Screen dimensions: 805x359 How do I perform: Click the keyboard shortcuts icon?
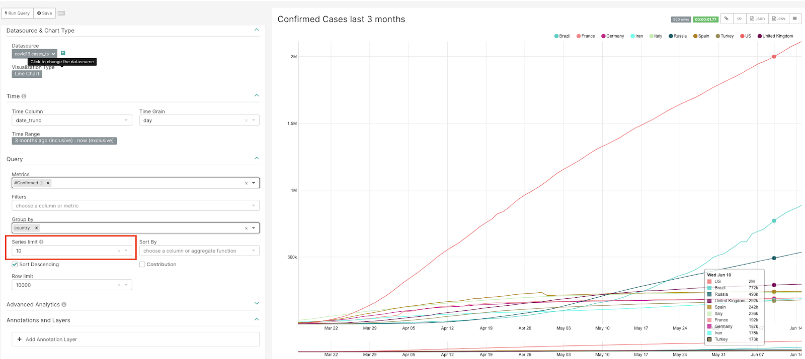[61, 13]
